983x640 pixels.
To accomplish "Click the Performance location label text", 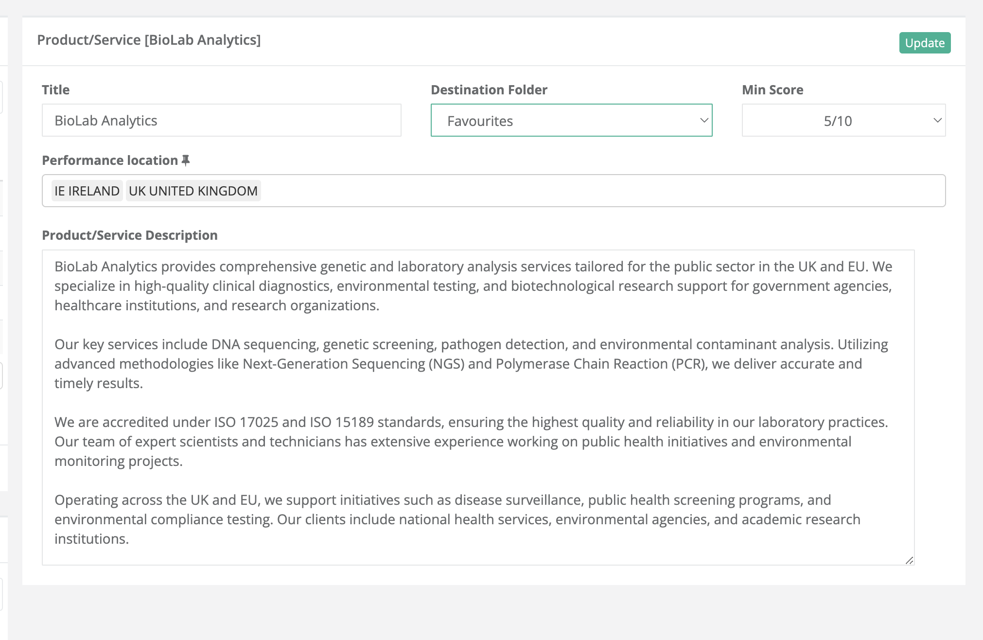I will coord(110,160).
